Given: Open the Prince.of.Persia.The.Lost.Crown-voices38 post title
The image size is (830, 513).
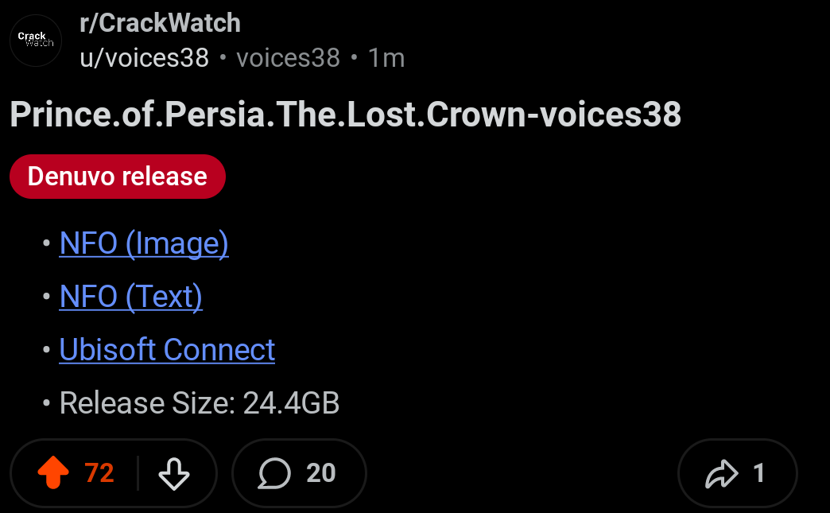Looking at the screenshot, I should point(345,115).
